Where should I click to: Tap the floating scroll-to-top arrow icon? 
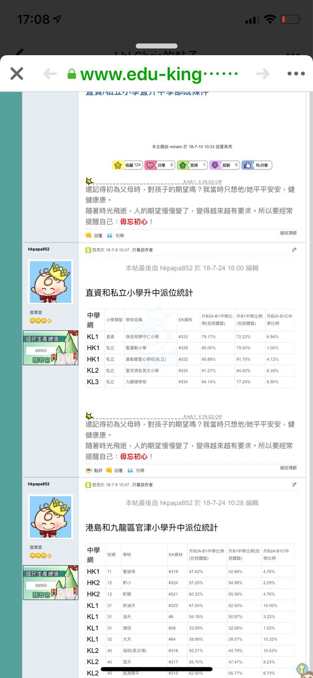[x=302, y=669]
